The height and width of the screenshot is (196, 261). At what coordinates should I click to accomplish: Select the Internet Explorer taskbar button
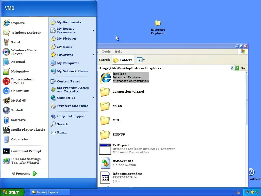[x=50, y=192]
